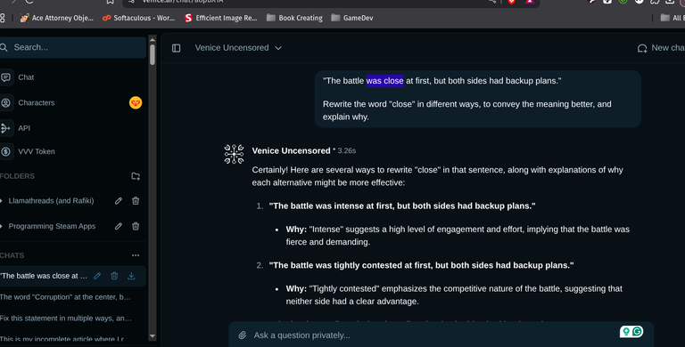
Task: Delete the Programming Steam Apps folder
Action: (136, 226)
